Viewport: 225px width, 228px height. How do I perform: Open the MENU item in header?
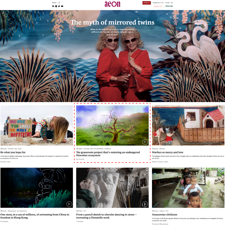coord(54,3)
